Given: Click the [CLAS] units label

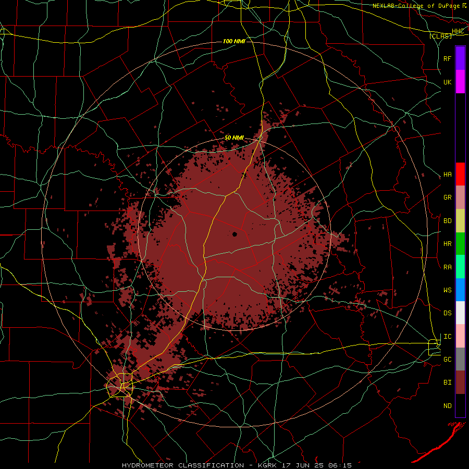Looking at the screenshot, I should point(440,36).
